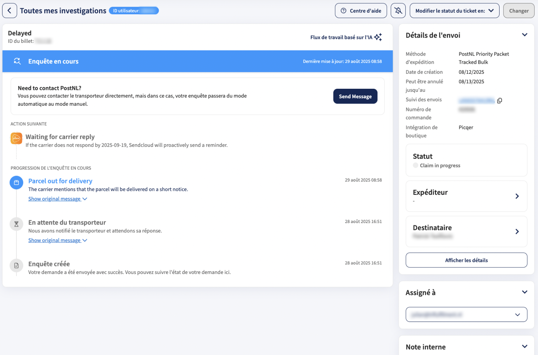The width and height of the screenshot is (538, 355).
Task: Click the Afficher les détails button
Action: click(x=466, y=260)
